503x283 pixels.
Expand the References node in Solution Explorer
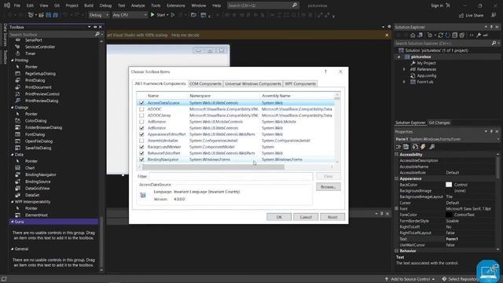point(404,69)
